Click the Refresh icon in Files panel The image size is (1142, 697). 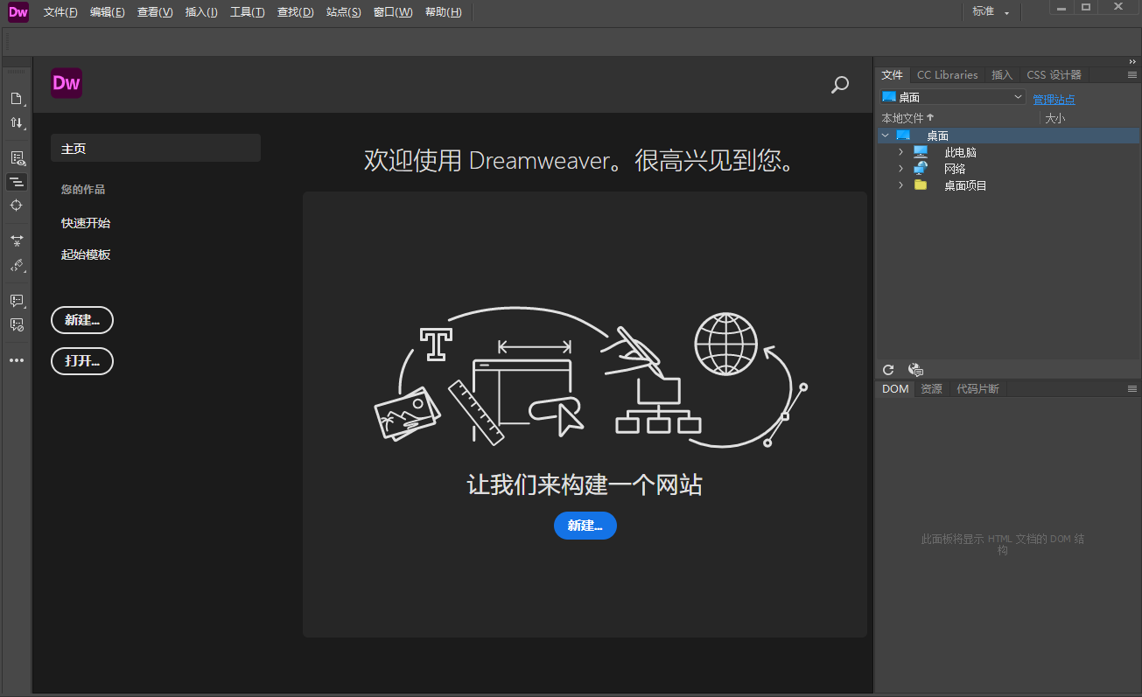pyautogui.click(x=888, y=370)
